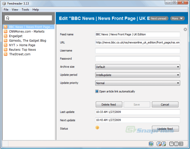190x149 pixels.
Task: Click the orange status indicator icon
Action: coord(97,127)
